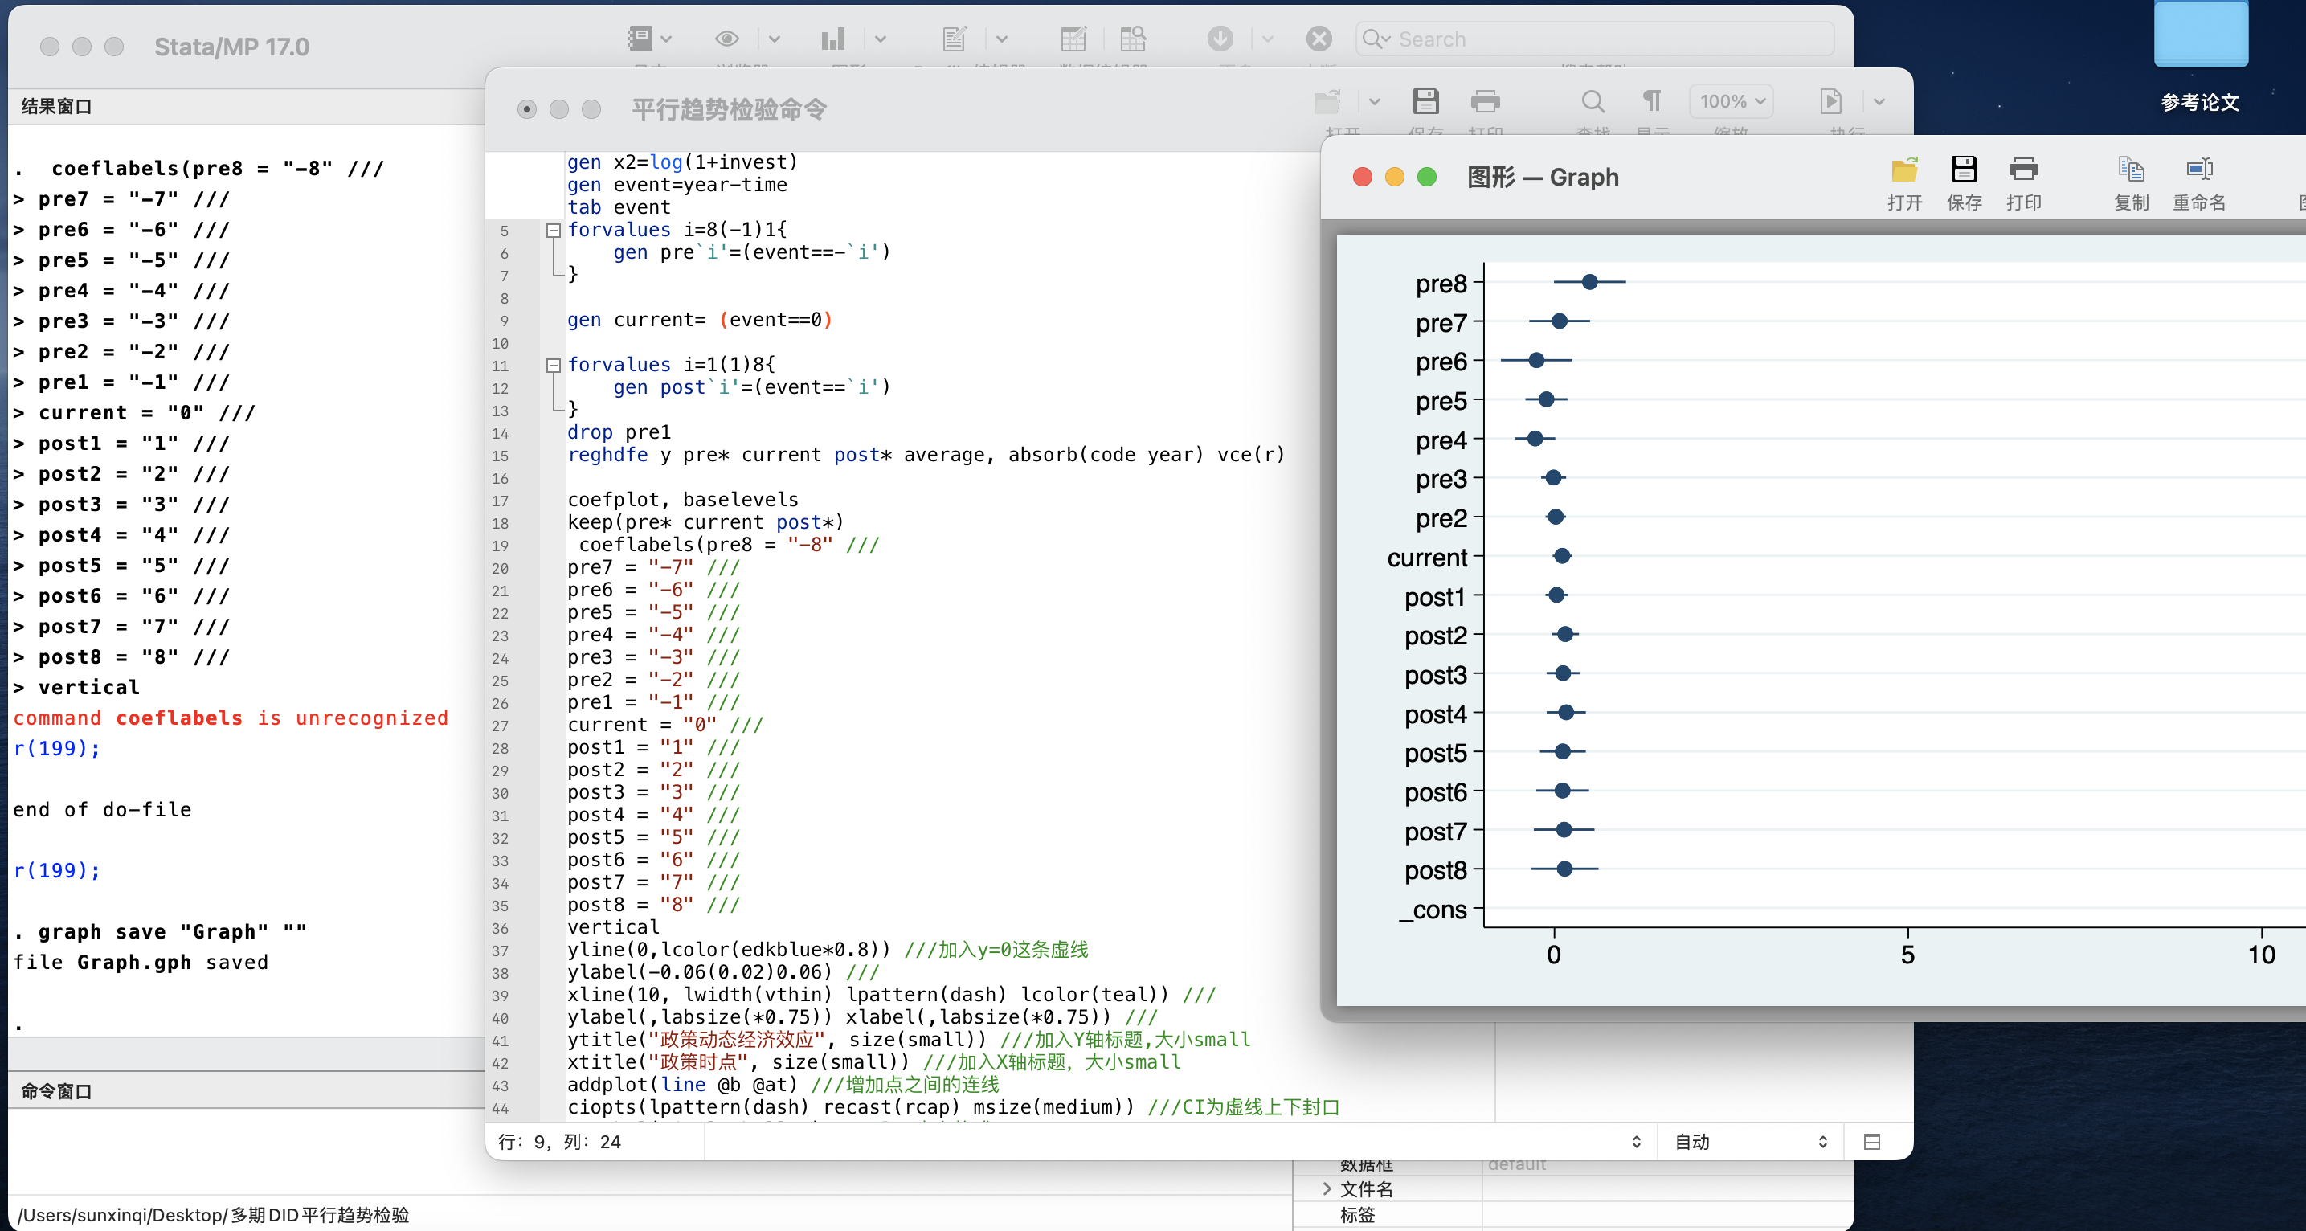The width and height of the screenshot is (2306, 1231).
Task: Click the Break (X) icon
Action: tap(1319, 39)
